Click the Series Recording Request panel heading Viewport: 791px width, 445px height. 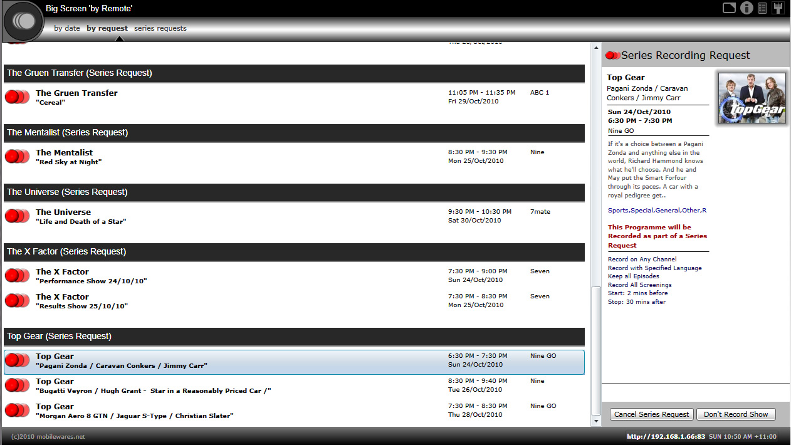click(686, 56)
